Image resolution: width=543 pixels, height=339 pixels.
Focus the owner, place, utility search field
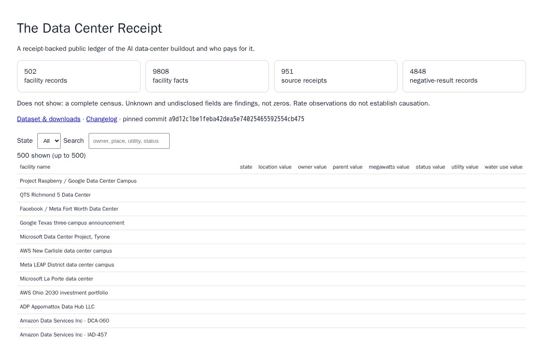point(129,141)
